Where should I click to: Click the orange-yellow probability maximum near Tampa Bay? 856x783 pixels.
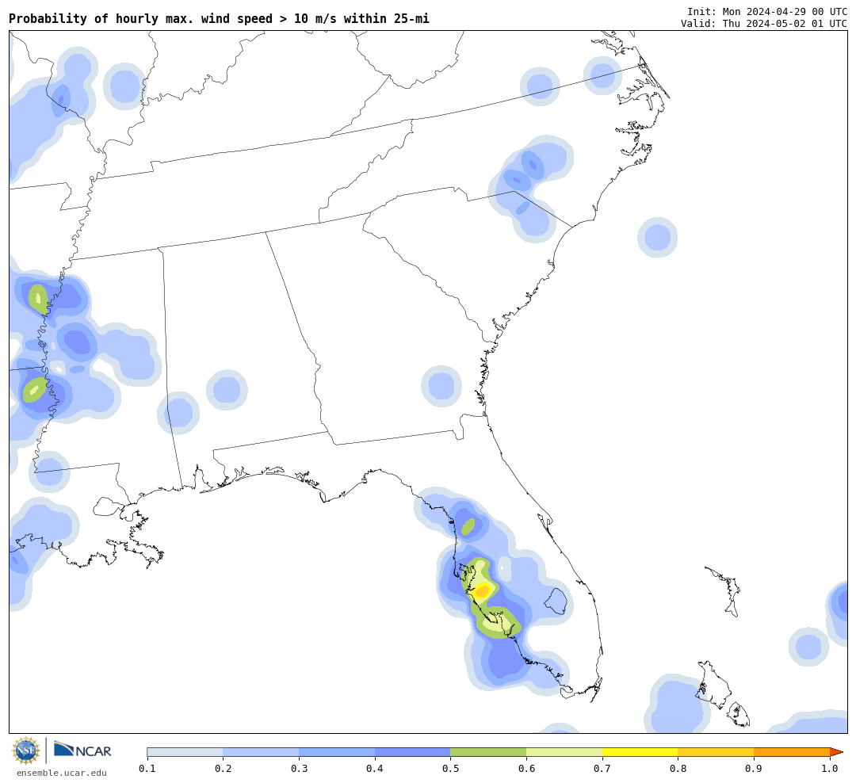pos(483,590)
